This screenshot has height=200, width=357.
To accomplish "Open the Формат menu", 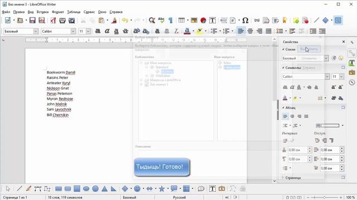I will 58,12.
